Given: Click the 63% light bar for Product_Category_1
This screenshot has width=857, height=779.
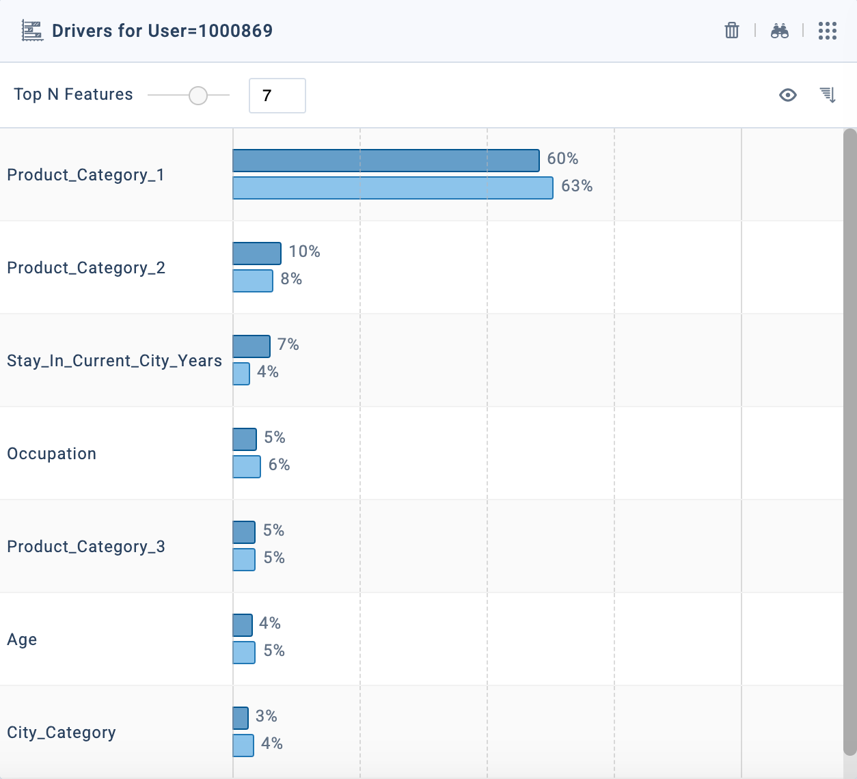Looking at the screenshot, I should pyautogui.click(x=392, y=188).
